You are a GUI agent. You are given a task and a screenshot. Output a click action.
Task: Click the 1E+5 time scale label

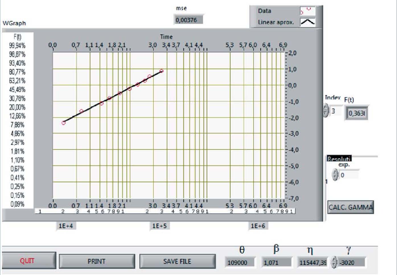159,226
